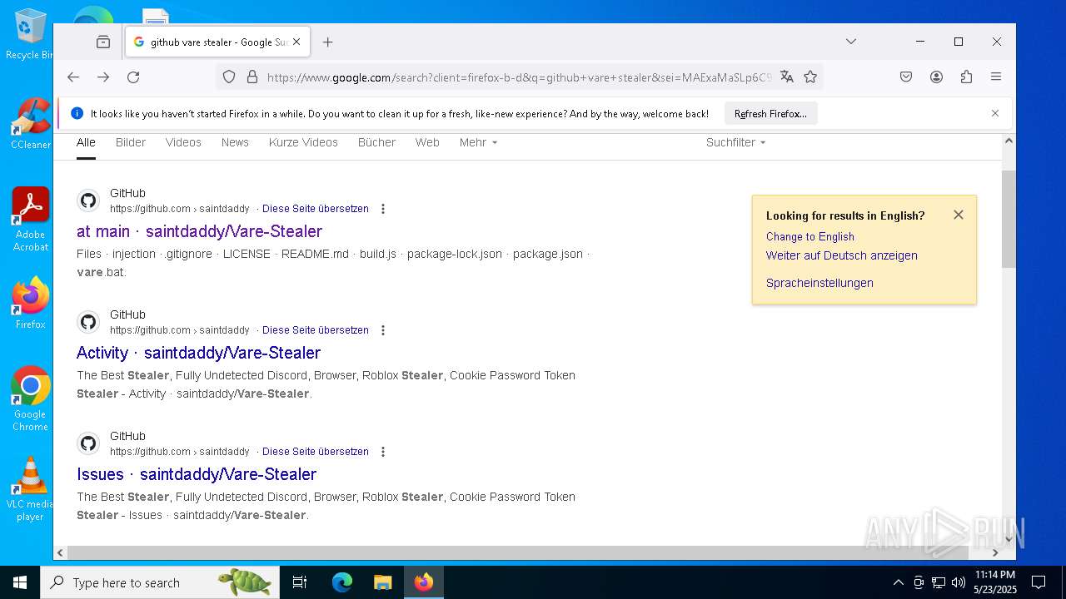Open three-dot menu for Activity result
1066x599 pixels.
coord(383,330)
